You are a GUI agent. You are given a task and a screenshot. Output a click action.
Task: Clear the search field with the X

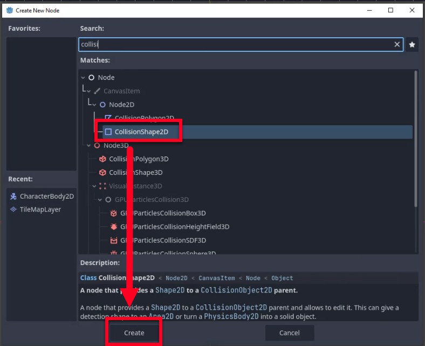click(x=397, y=44)
